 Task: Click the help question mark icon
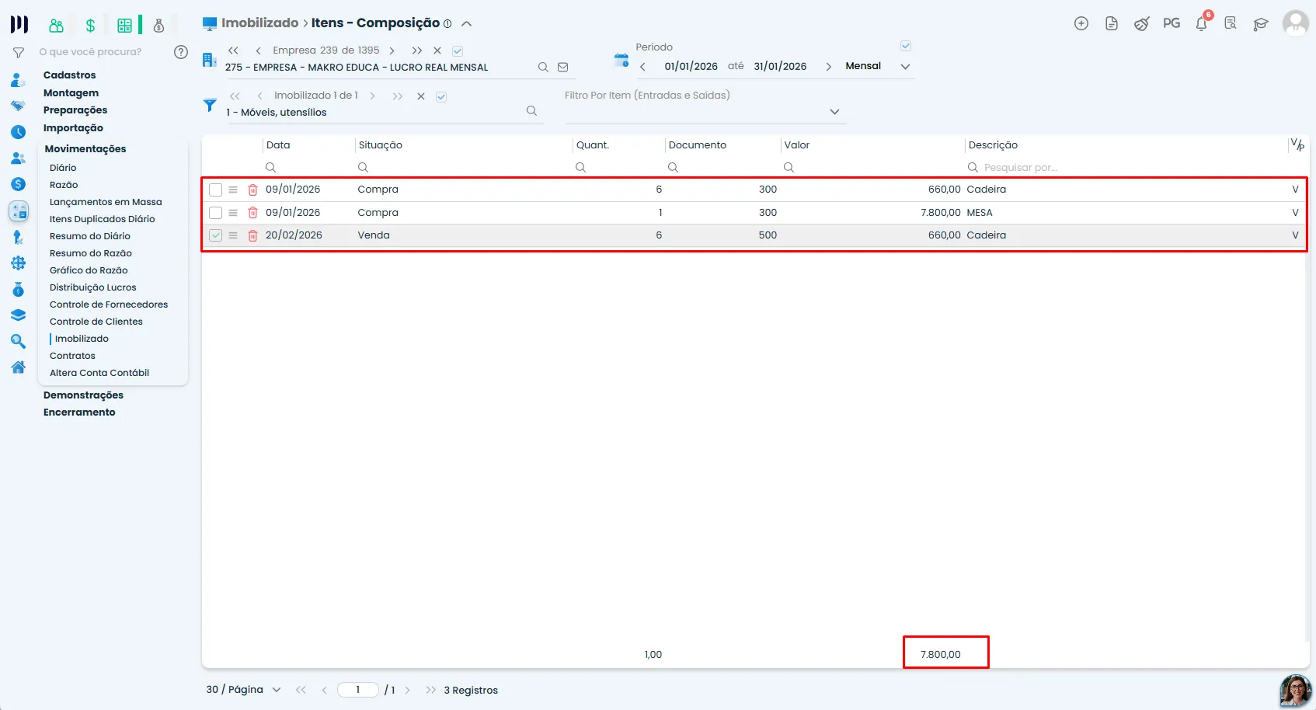pos(181,52)
